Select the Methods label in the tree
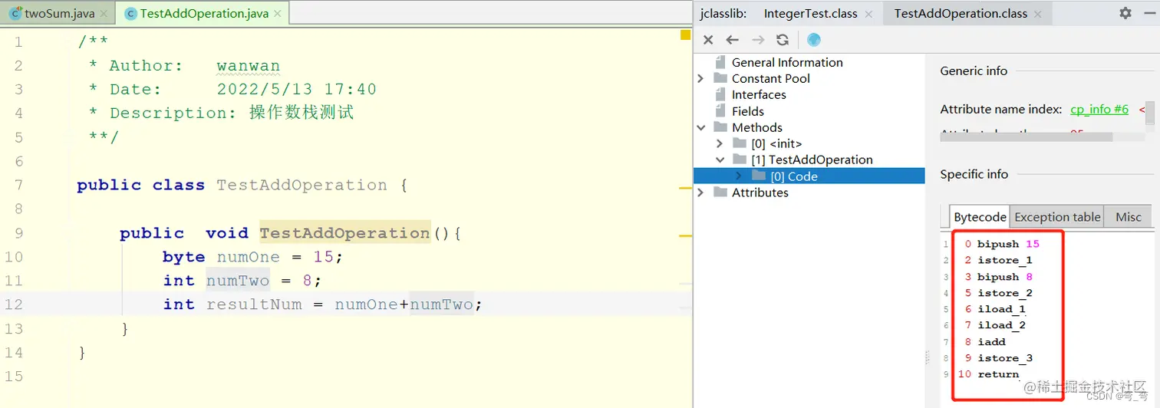The image size is (1160, 408). point(757,127)
